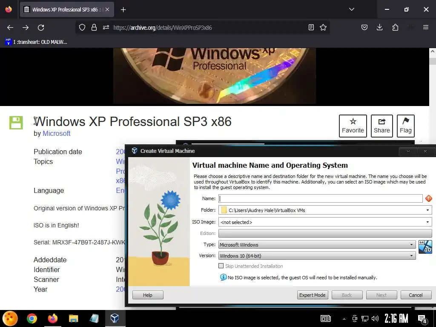Open the Pocket save icon

[364, 28]
